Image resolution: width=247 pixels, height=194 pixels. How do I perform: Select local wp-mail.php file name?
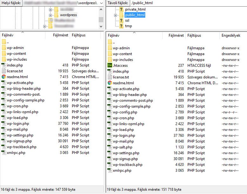17,129
